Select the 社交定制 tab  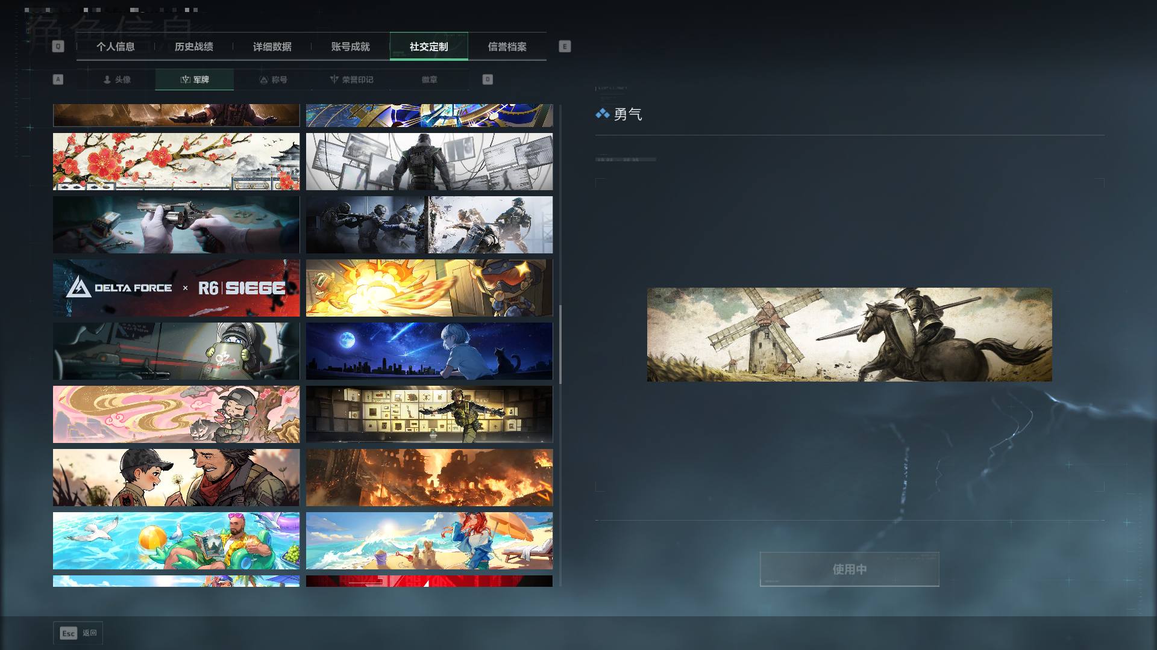[x=428, y=46]
